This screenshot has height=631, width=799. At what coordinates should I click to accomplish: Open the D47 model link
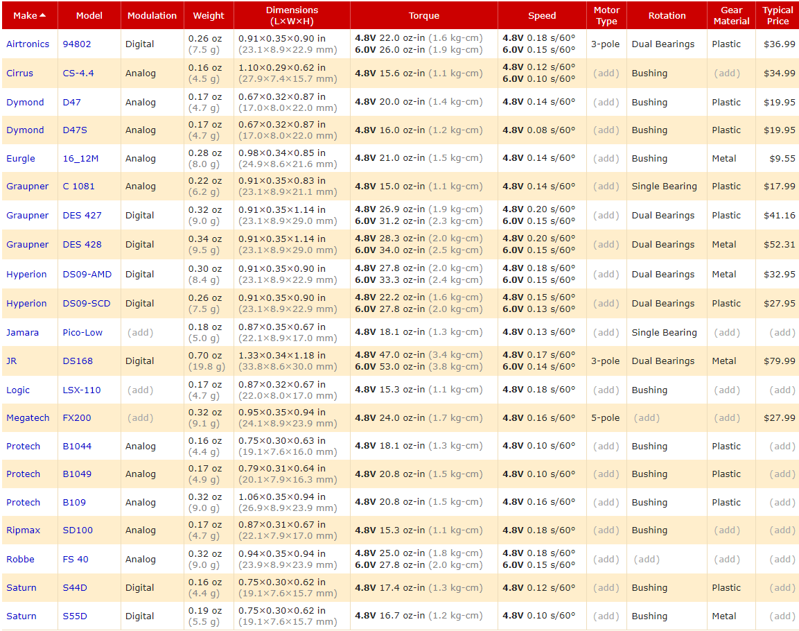71,102
